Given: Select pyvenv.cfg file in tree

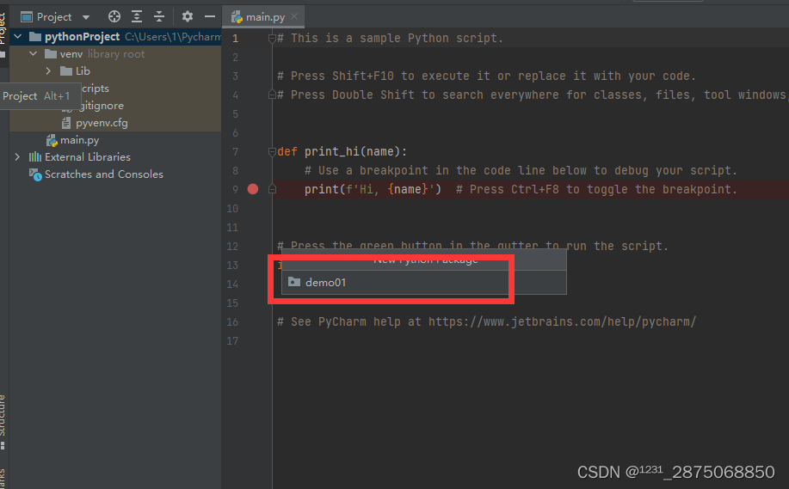Looking at the screenshot, I should pyautogui.click(x=102, y=123).
